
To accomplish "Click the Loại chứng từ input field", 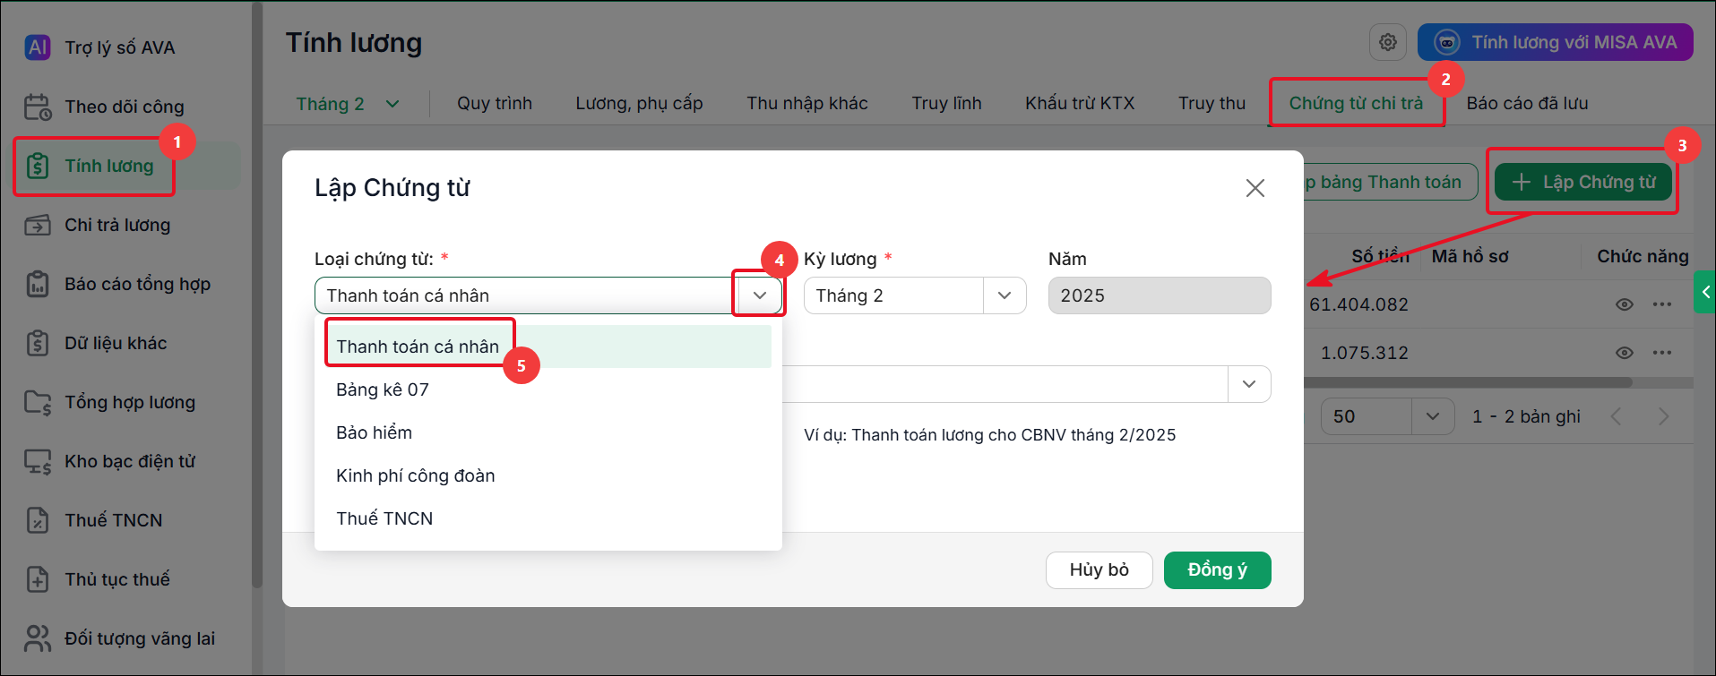I will click(527, 295).
